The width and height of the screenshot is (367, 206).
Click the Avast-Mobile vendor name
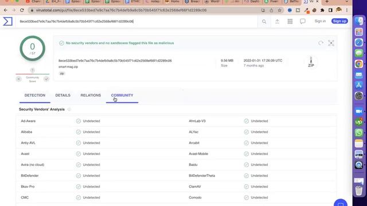(x=198, y=154)
